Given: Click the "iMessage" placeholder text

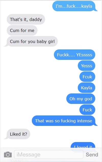Looking at the screenshot, I should pyautogui.click(x=28, y=155).
